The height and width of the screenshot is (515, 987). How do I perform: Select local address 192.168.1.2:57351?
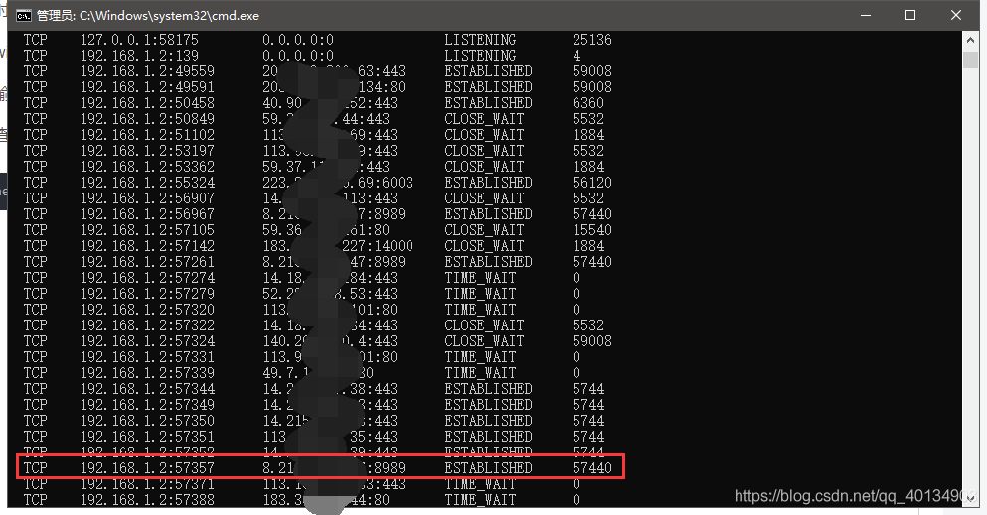[147, 437]
